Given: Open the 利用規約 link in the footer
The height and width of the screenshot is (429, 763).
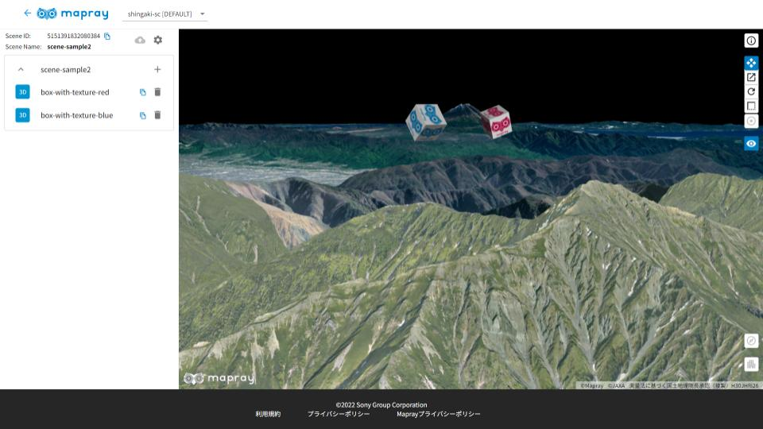Looking at the screenshot, I should tap(268, 414).
